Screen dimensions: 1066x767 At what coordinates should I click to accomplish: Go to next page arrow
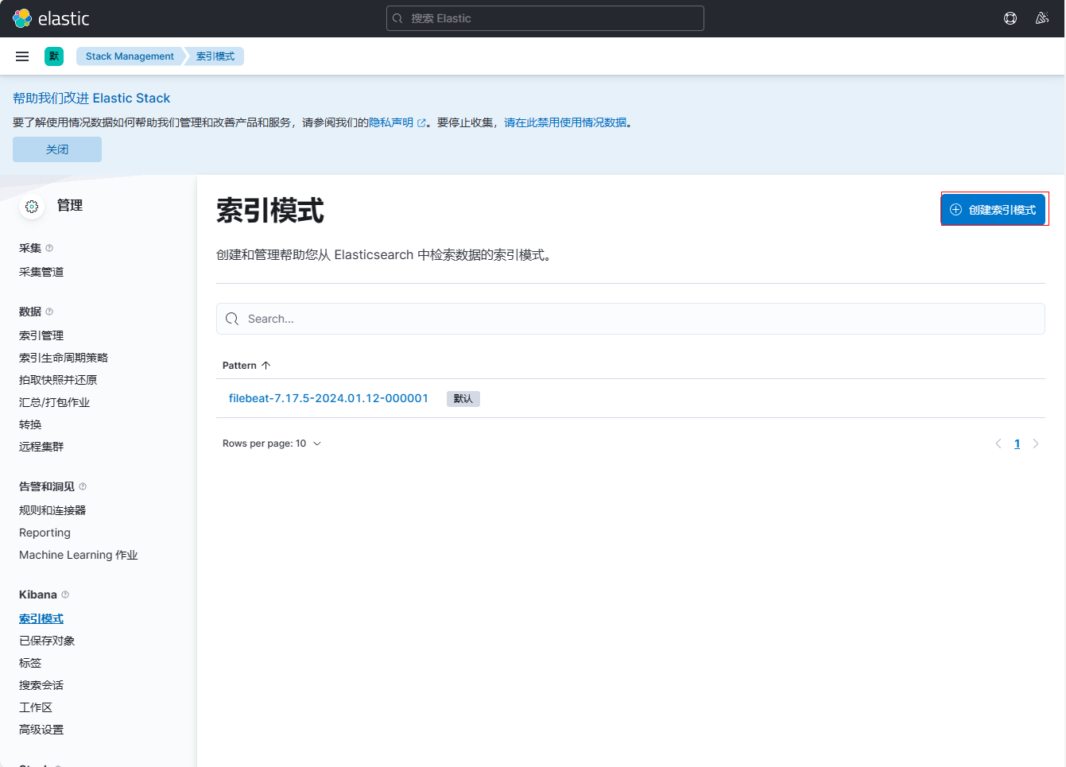coord(1035,444)
